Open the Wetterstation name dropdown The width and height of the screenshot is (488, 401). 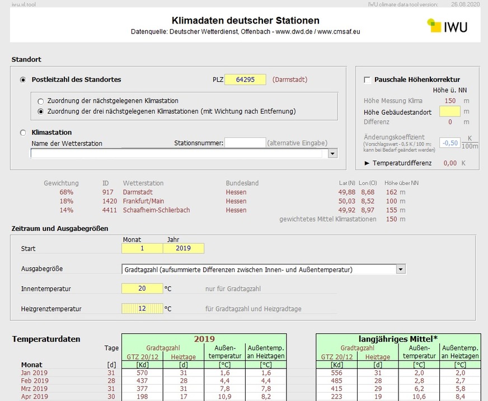332,153
